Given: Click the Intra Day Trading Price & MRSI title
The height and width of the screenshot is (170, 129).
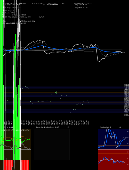Looking at the screenshot, I should 53,127.
